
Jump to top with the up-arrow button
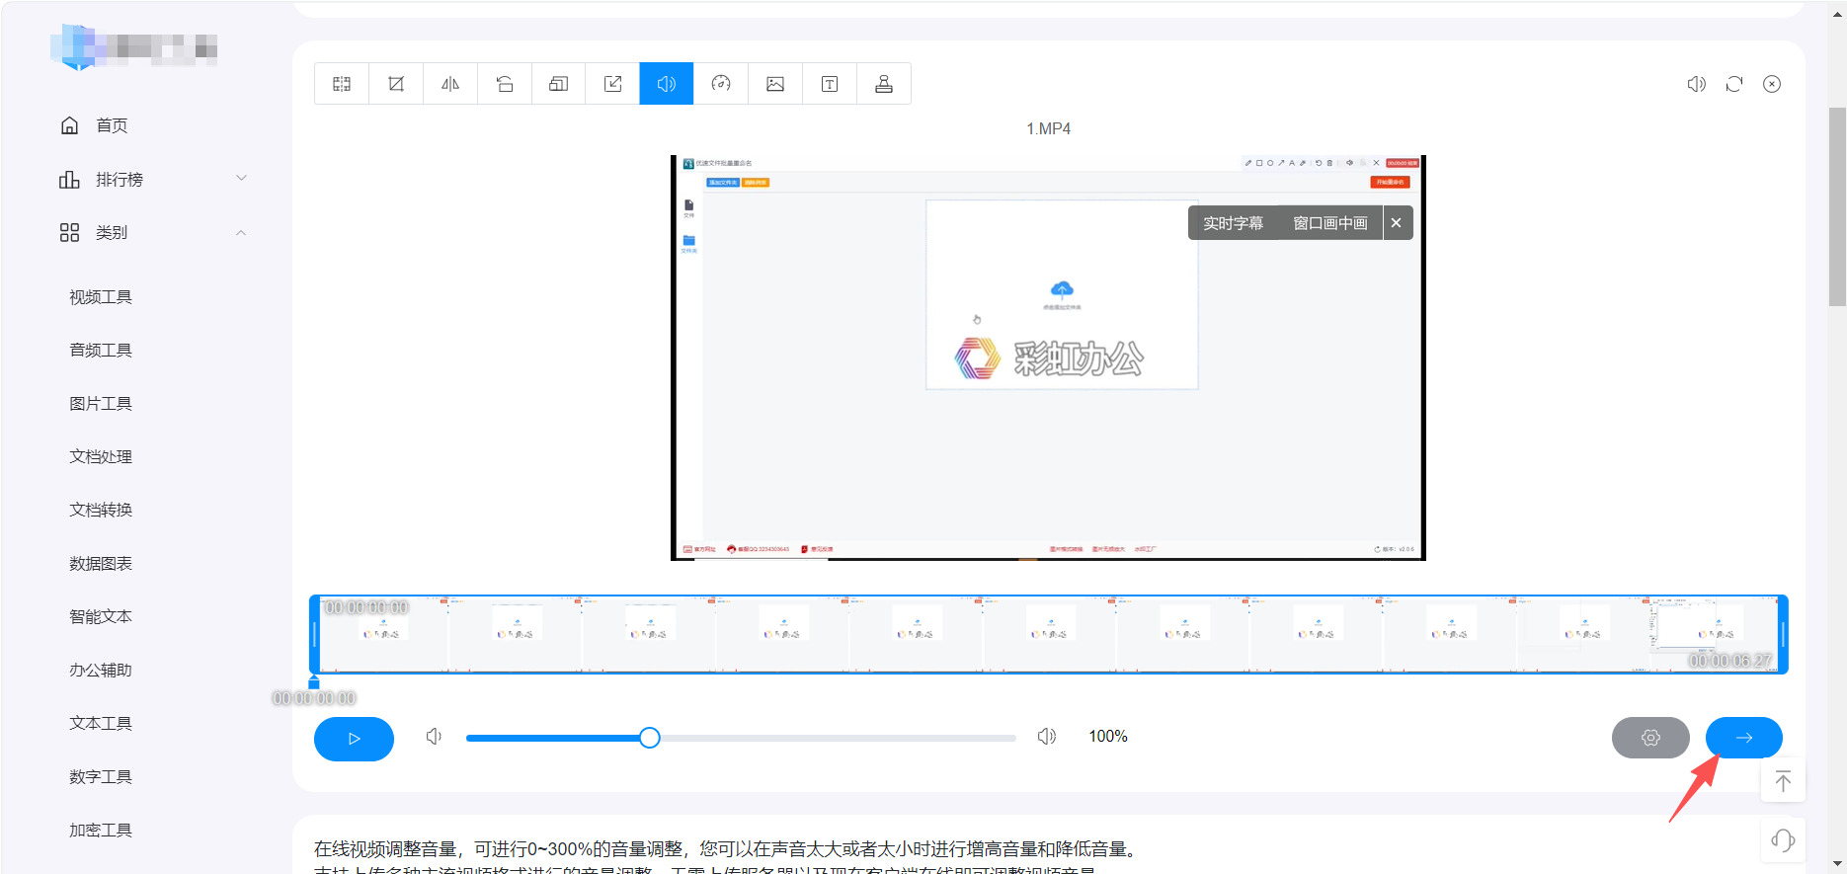click(x=1783, y=781)
